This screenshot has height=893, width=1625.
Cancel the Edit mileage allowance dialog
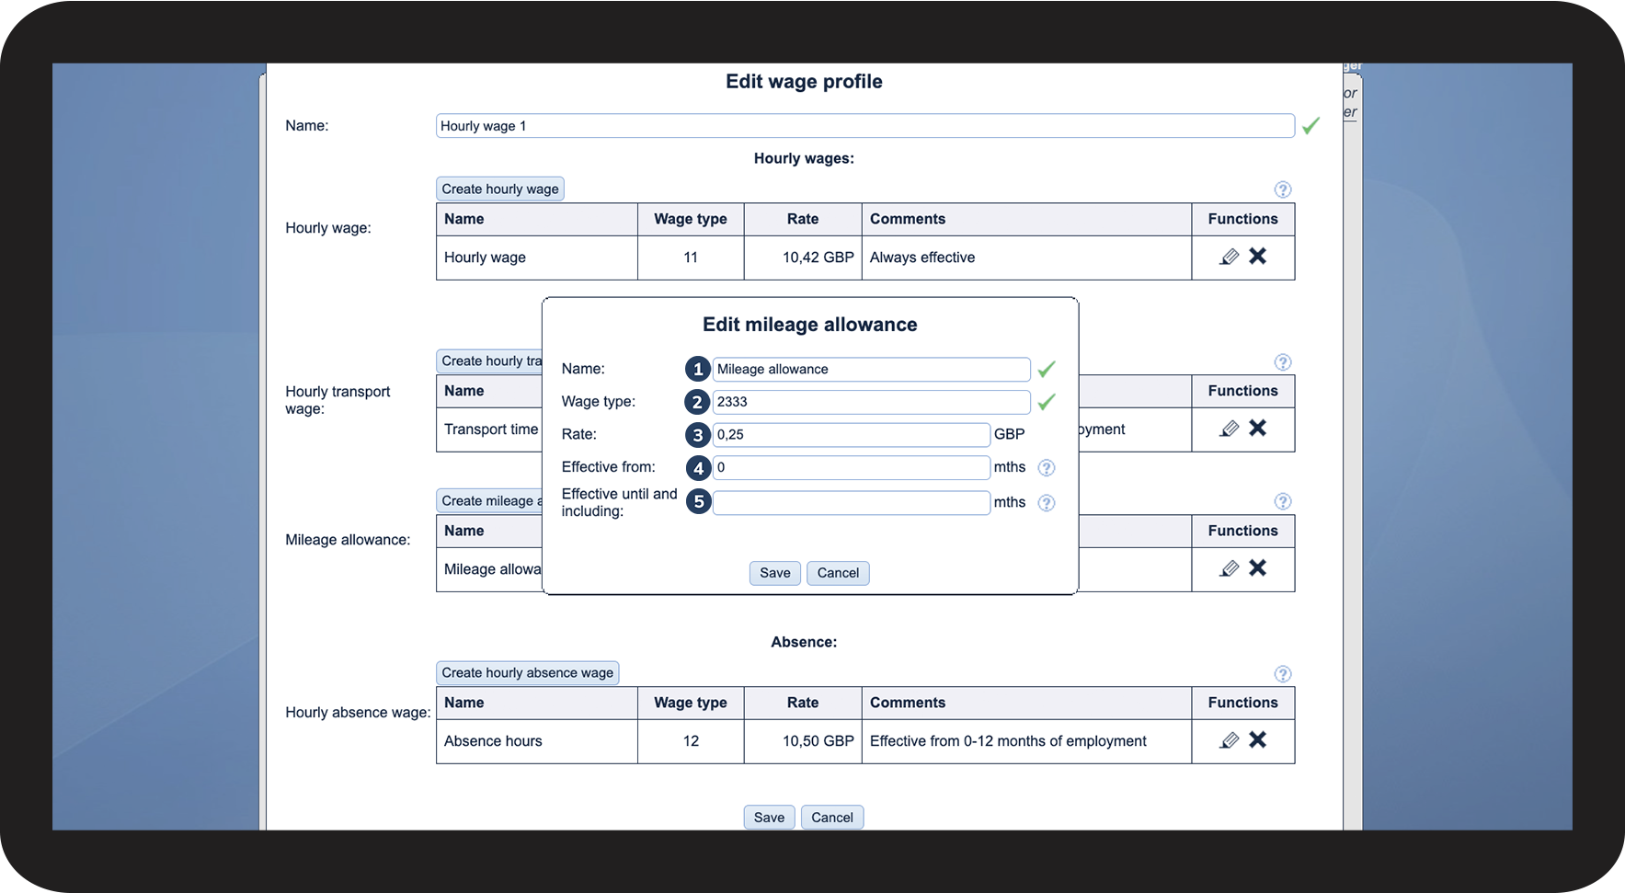point(838,573)
